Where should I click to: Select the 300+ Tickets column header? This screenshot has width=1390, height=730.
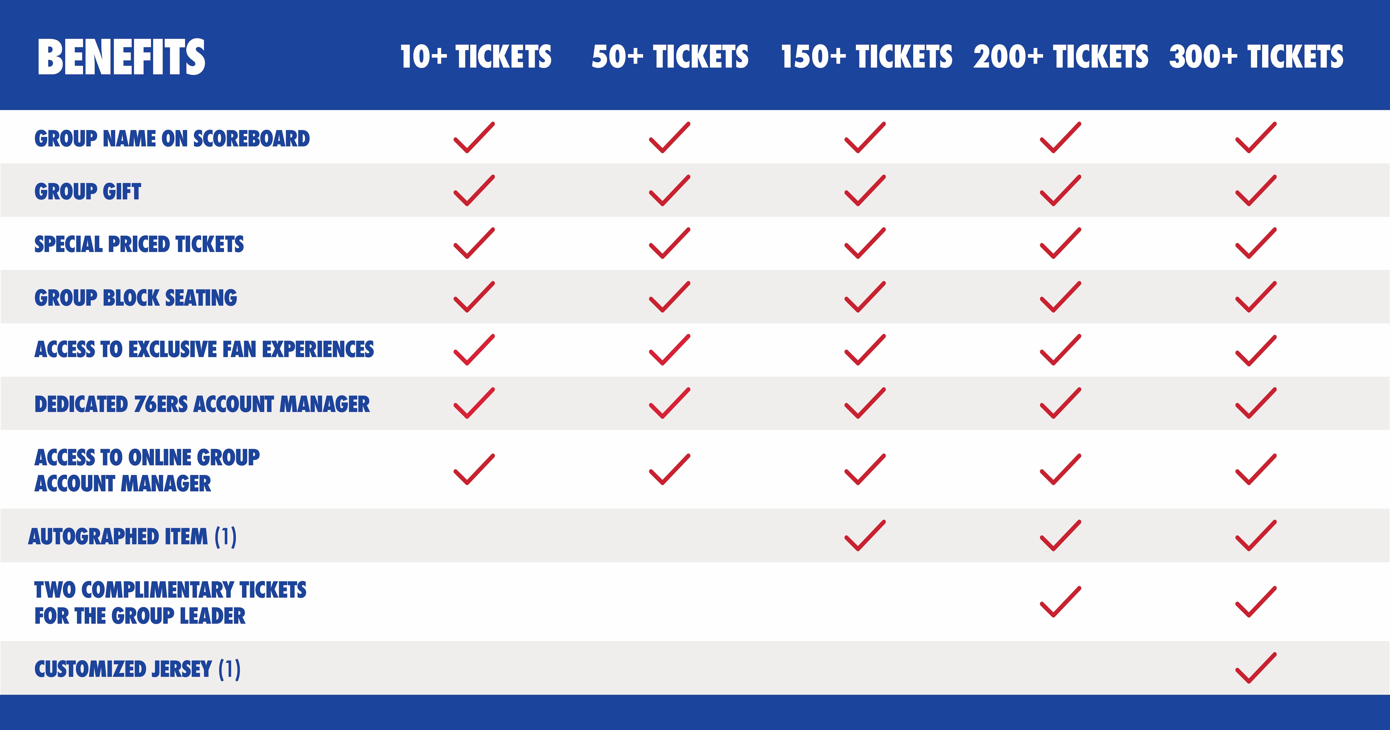[x=1256, y=57]
